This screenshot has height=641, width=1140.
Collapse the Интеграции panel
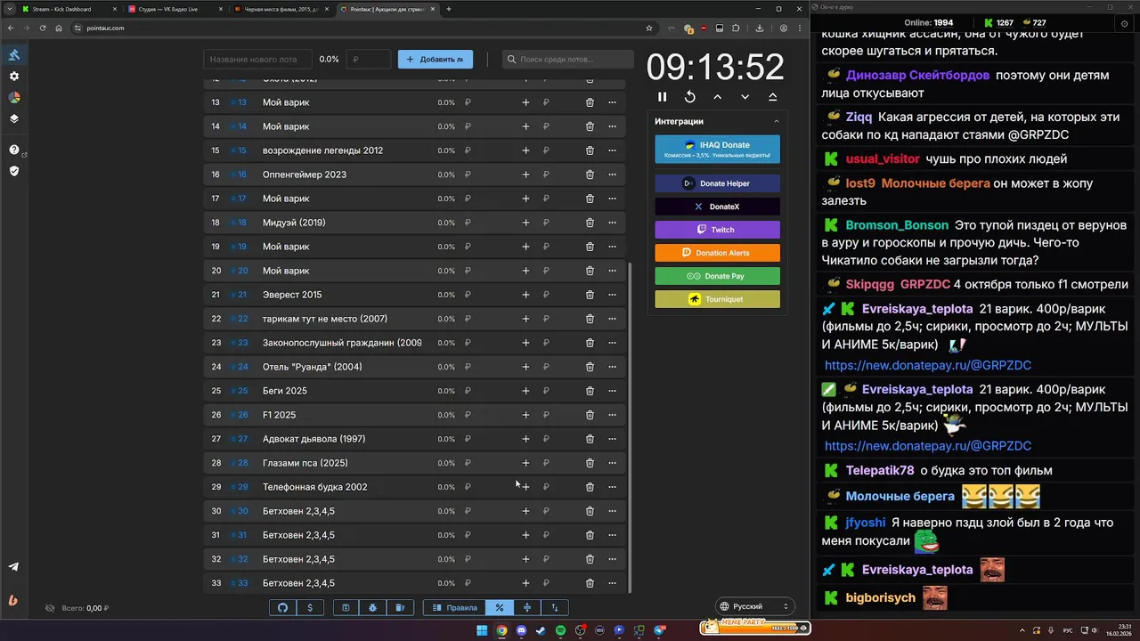point(776,121)
